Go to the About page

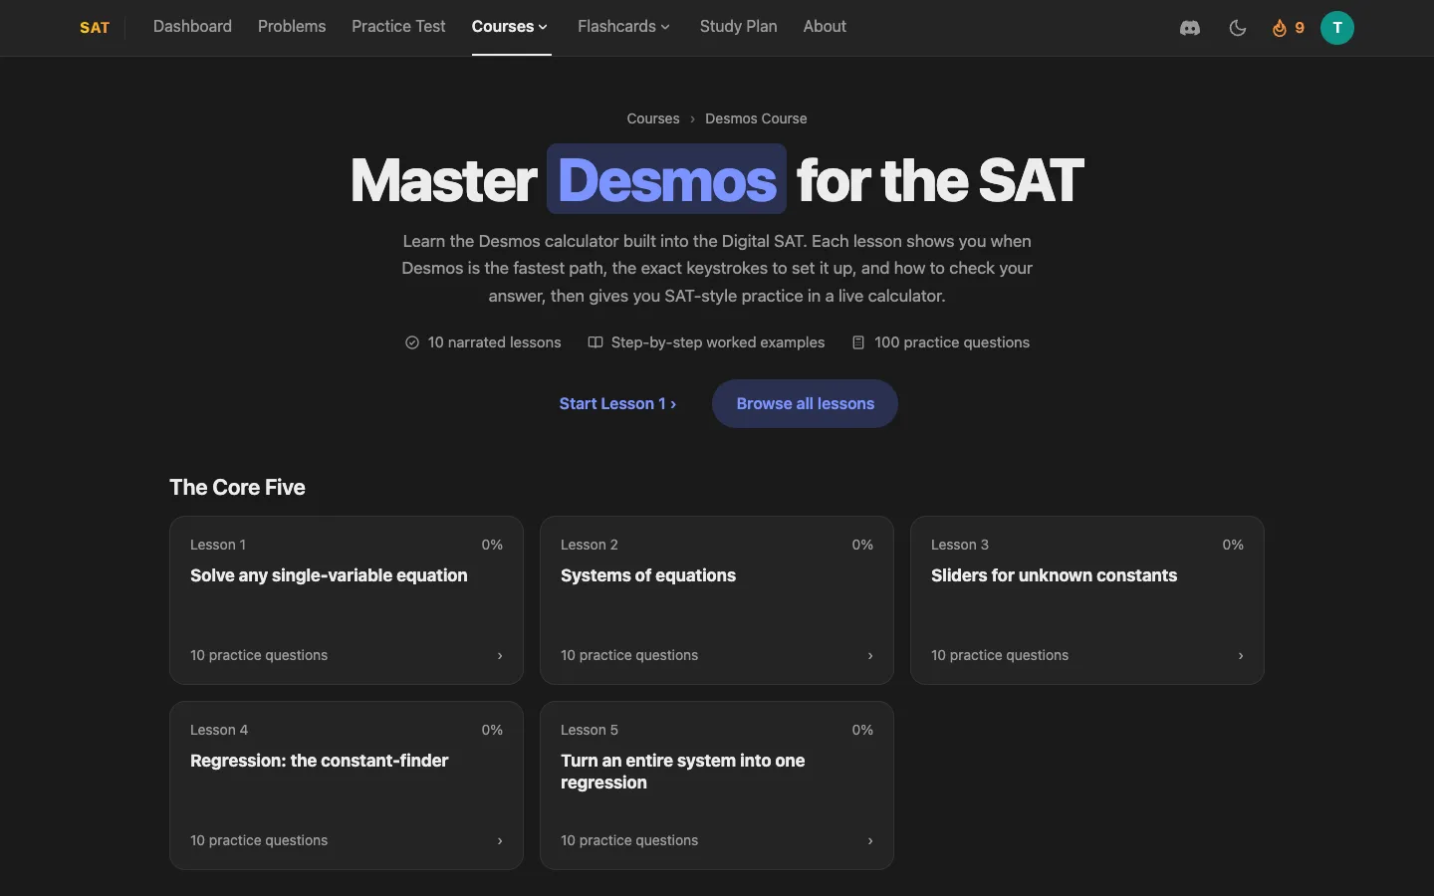click(825, 27)
